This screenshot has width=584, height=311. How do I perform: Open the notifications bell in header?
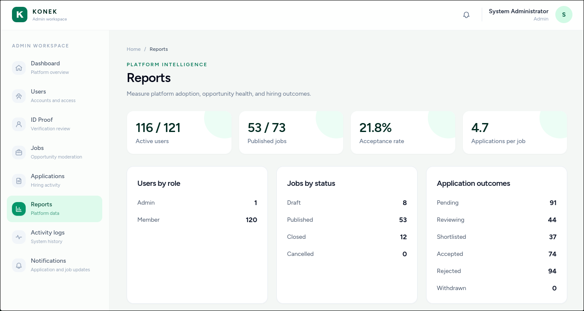pyautogui.click(x=466, y=15)
